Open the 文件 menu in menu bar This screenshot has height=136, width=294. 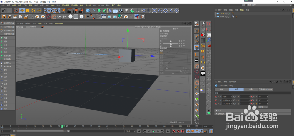coord(3,5)
